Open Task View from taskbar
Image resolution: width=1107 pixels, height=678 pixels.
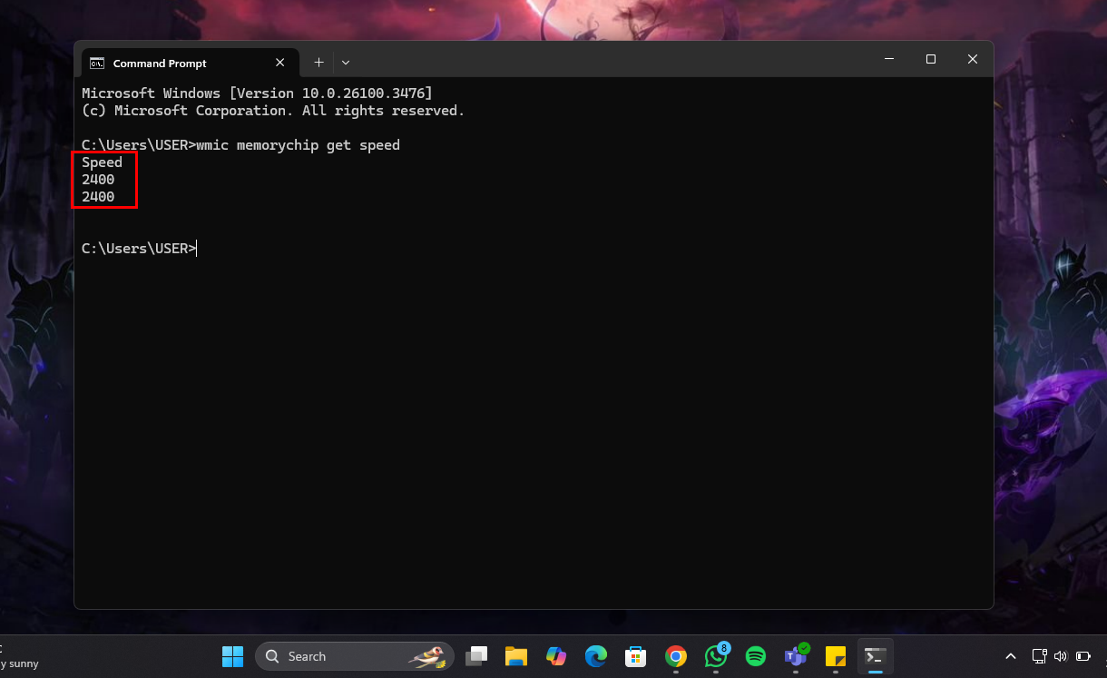pyautogui.click(x=476, y=656)
